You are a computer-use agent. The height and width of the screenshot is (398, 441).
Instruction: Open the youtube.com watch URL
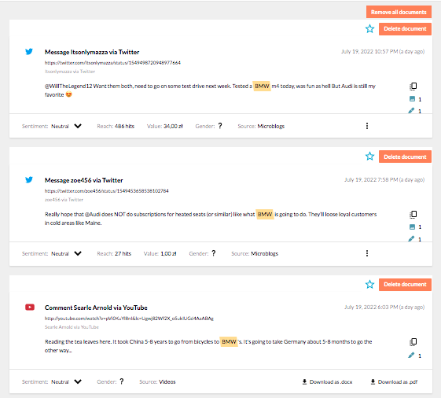click(x=129, y=319)
